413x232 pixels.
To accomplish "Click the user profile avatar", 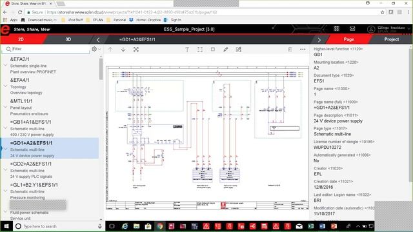I will point(371,29).
